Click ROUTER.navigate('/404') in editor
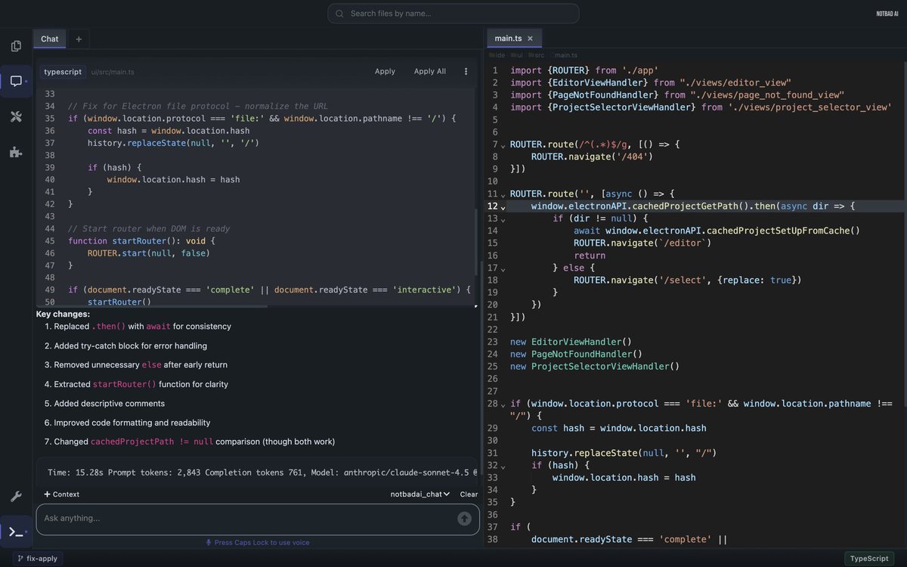This screenshot has height=567, width=907. (x=591, y=157)
